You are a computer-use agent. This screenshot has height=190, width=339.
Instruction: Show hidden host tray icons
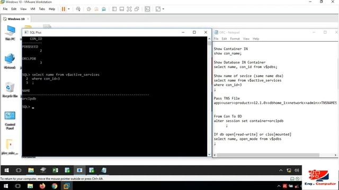pos(279,186)
